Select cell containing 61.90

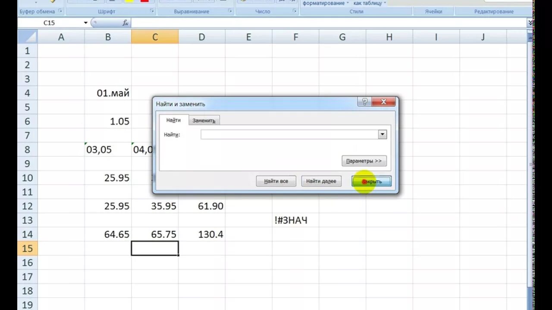(202, 206)
